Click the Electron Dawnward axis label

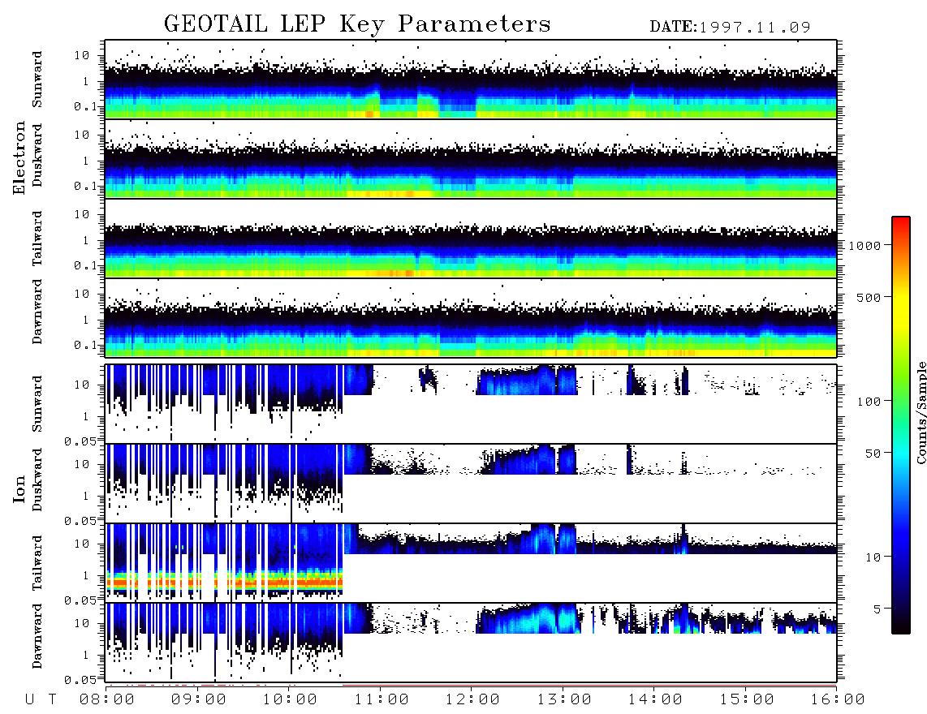37,312
